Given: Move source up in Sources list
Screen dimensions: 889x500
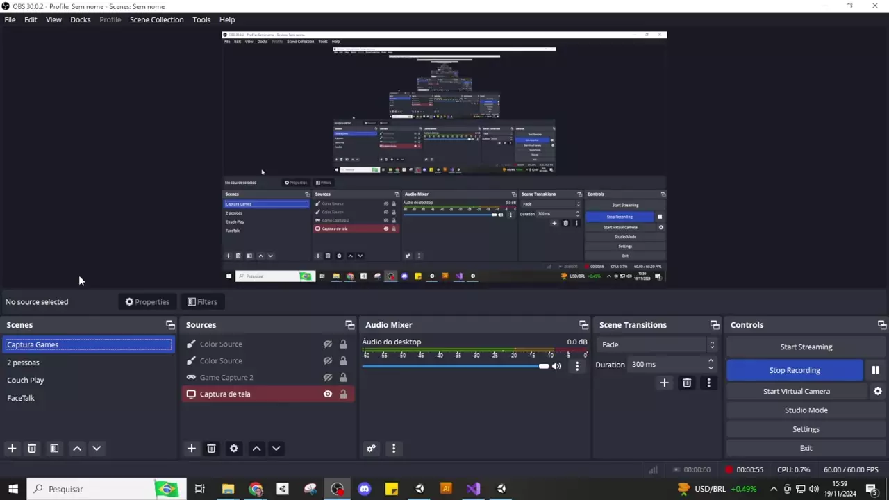Looking at the screenshot, I should pos(256,449).
